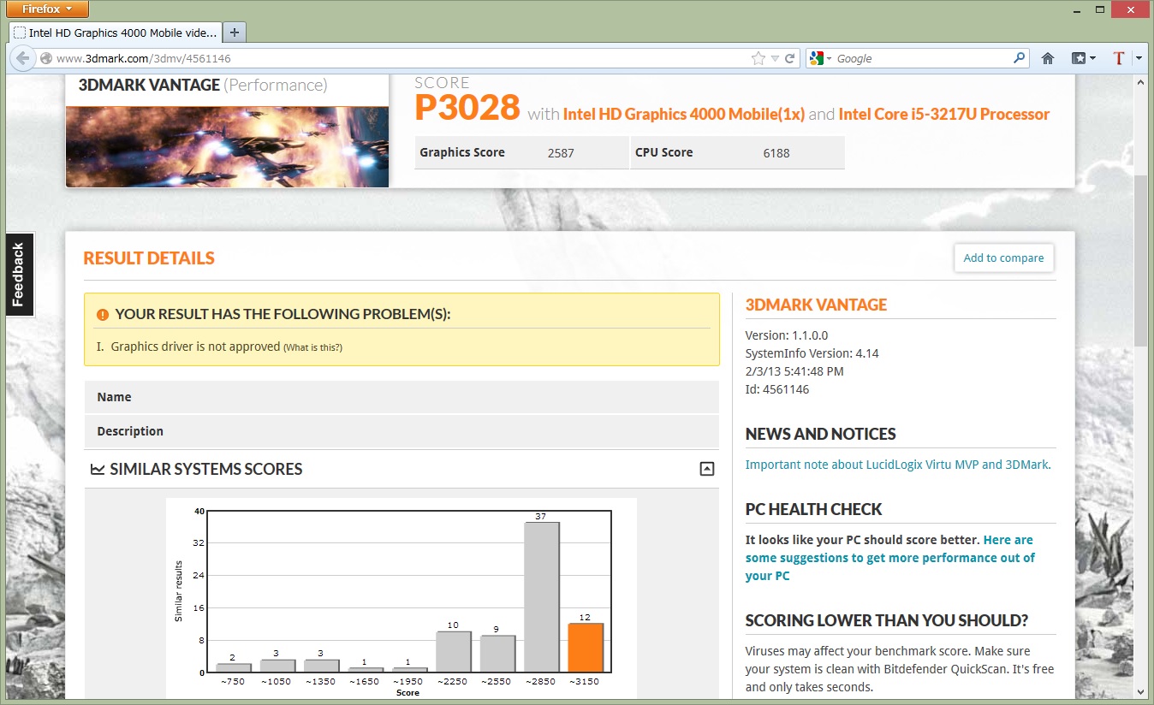Click the Graphics Score value 2587

561,153
